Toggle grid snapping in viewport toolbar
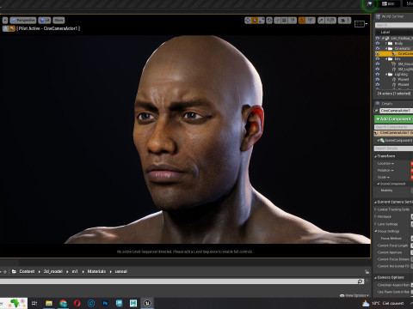Screen dimensions: 413x309 coord(284,21)
